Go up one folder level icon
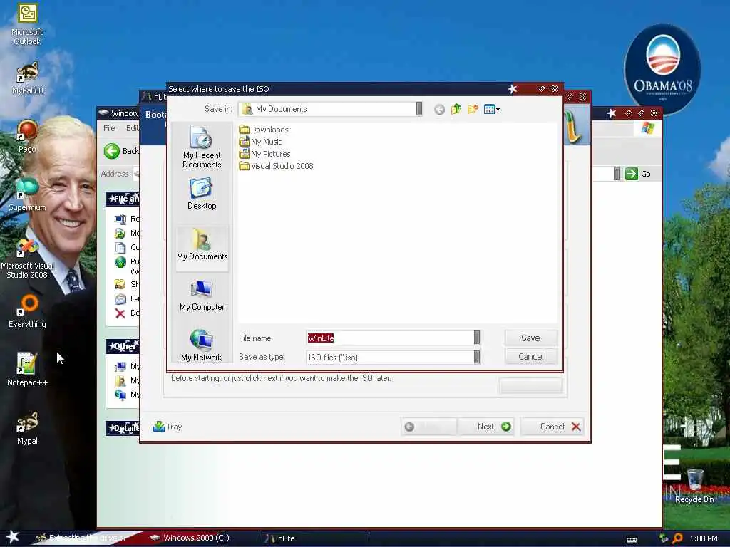Screen dimensions: 730x547 [x=456, y=109]
